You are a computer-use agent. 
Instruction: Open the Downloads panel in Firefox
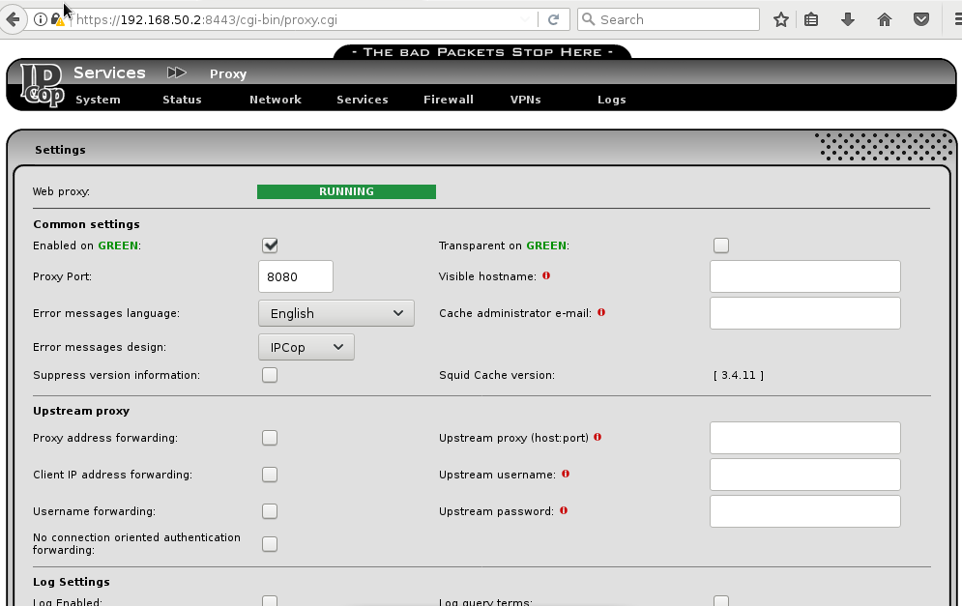point(848,18)
